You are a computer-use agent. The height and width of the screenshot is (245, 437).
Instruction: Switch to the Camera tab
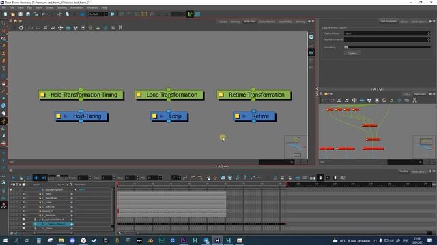click(x=223, y=22)
